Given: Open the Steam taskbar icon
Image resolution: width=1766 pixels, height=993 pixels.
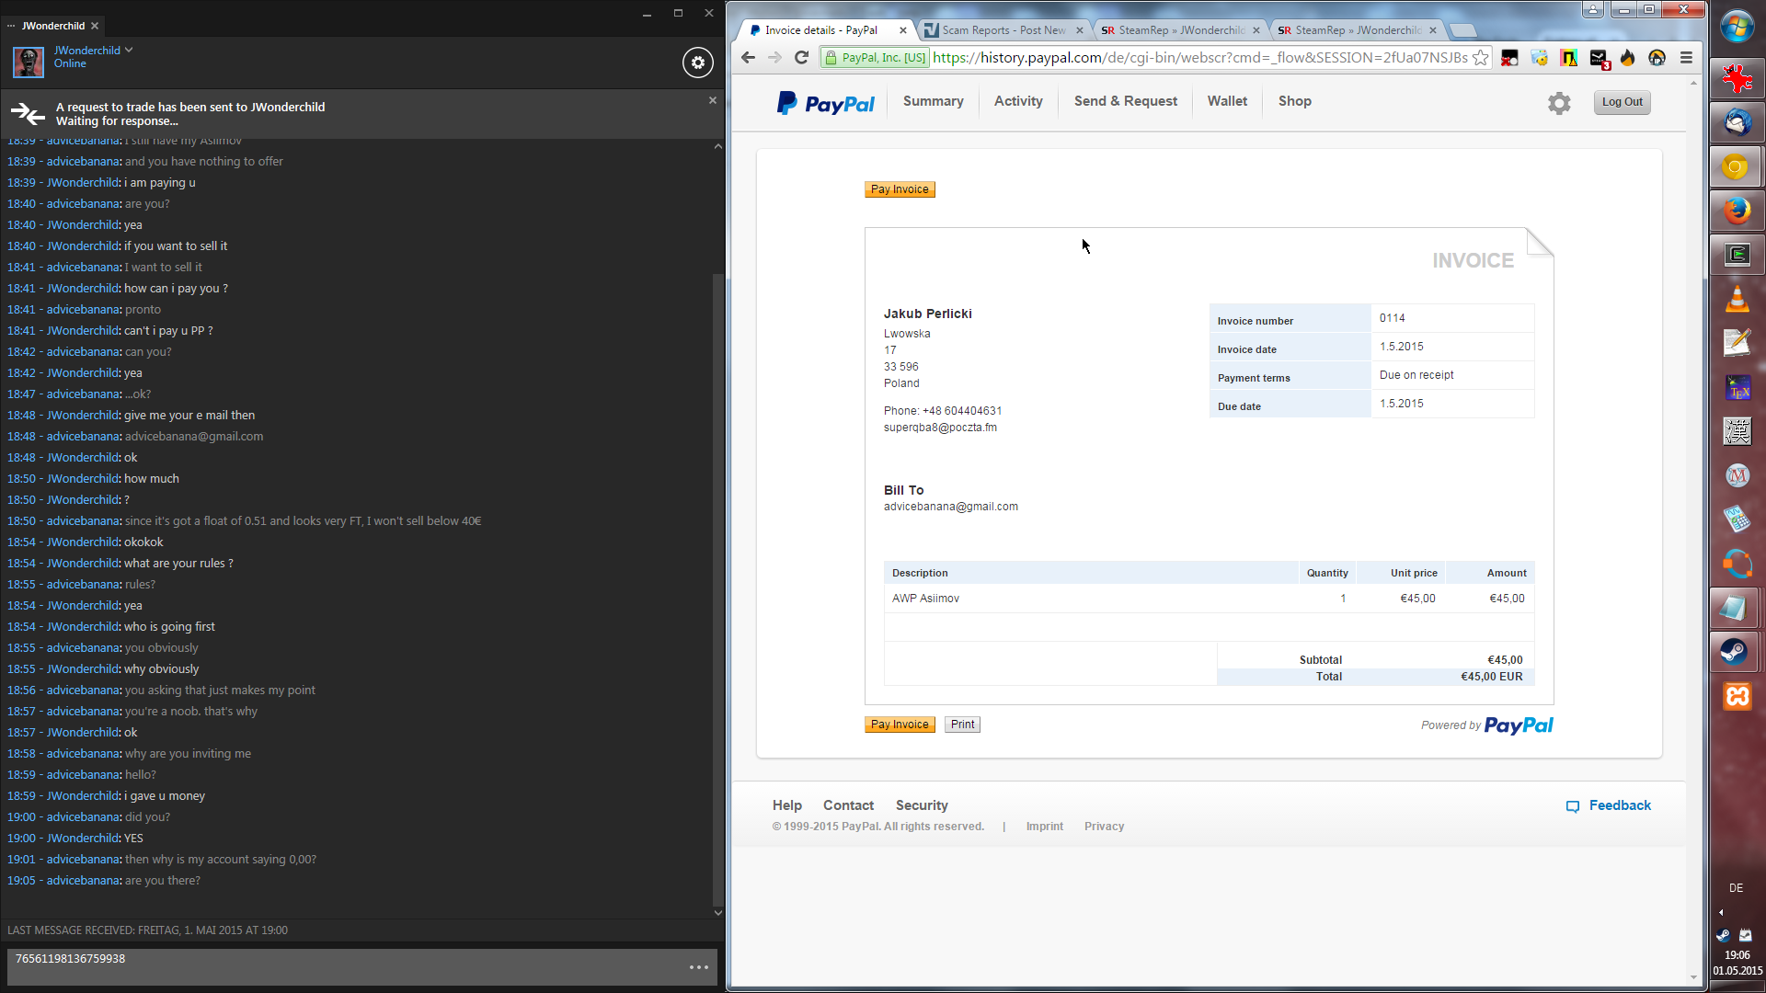Looking at the screenshot, I should 1737,652.
